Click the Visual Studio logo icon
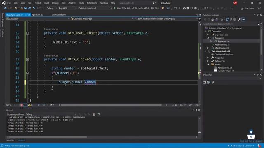 pyautogui.click(x=4, y=3)
